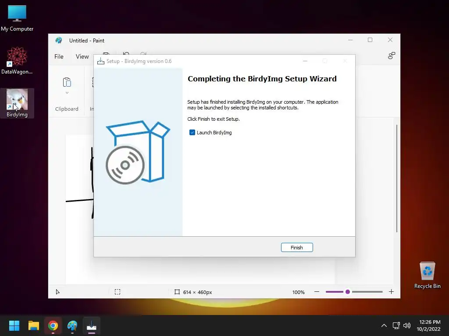Click the undo arrow in Paint's toolbar
This screenshot has height=336, width=449.
click(126, 53)
